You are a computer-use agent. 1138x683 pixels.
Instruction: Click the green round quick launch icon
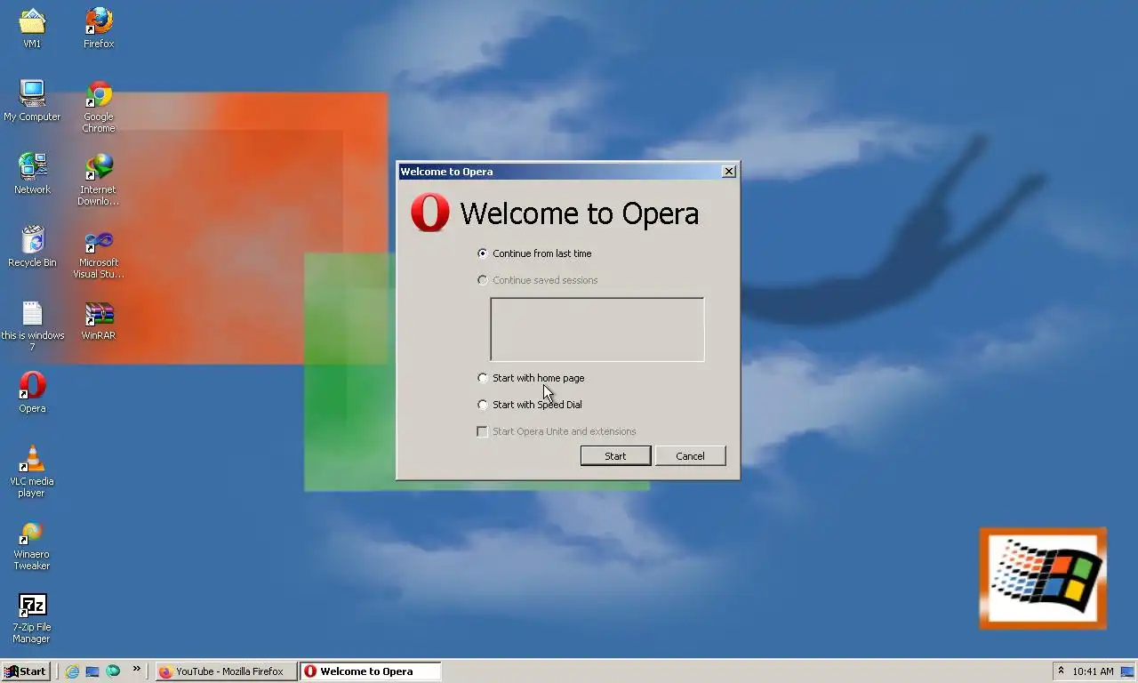pyautogui.click(x=113, y=671)
